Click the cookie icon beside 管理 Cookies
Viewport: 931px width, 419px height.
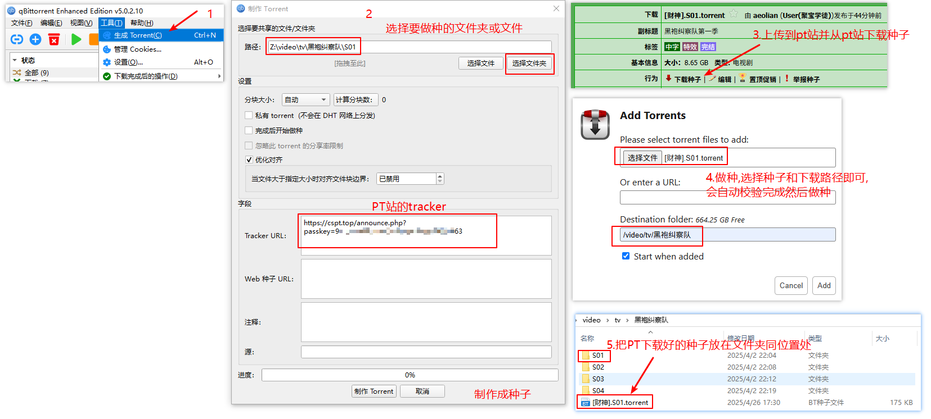tap(107, 49)
